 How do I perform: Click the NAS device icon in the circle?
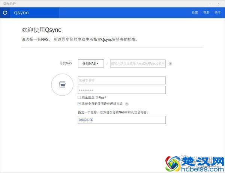click(62, 84)
